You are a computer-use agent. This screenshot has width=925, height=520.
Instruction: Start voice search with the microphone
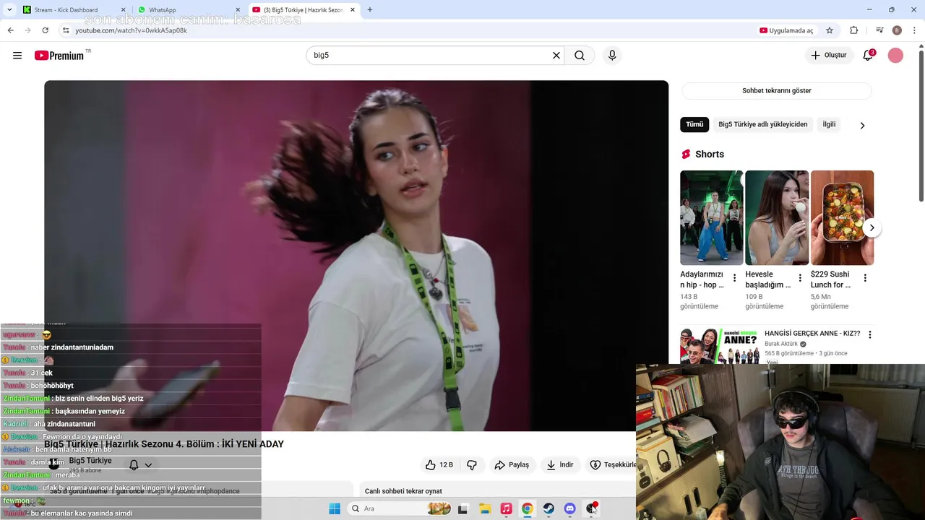click(x=612, y=56)
